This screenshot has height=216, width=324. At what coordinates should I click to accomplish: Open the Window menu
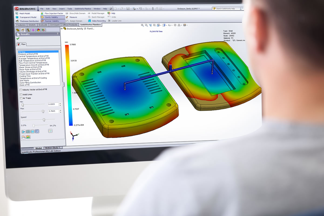97,9
